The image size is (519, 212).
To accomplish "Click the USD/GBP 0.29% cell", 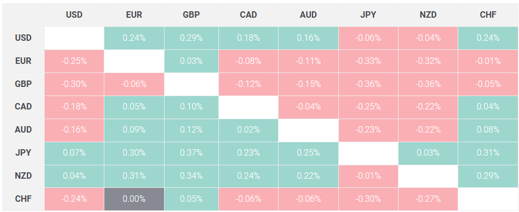I will (191, 38).
